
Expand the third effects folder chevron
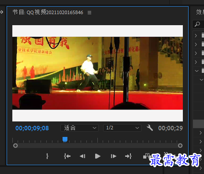point(196,53)
